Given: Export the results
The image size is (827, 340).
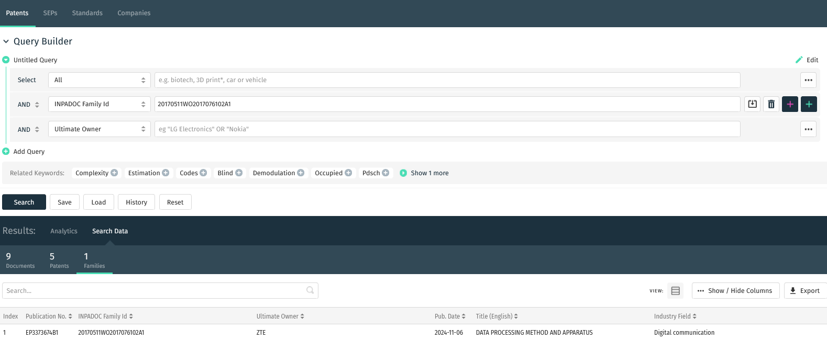Looking at the screenshot, I should (805, 291).
